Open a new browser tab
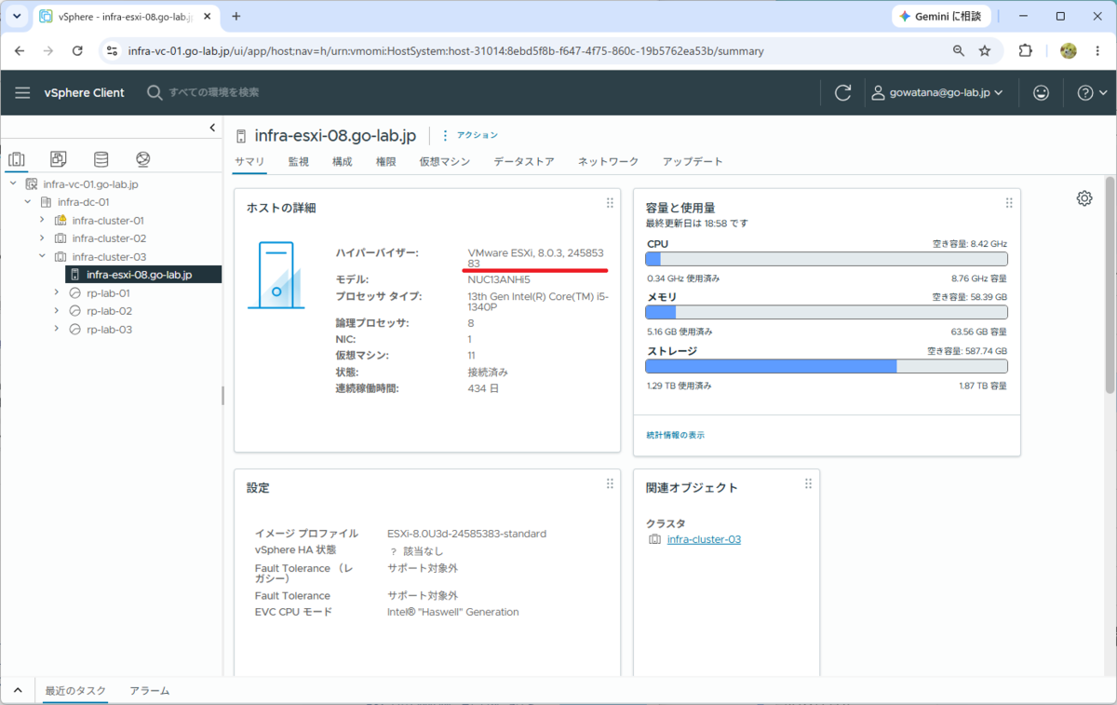Viewport: 1117px width, 705px height. [x=236, y=16]
